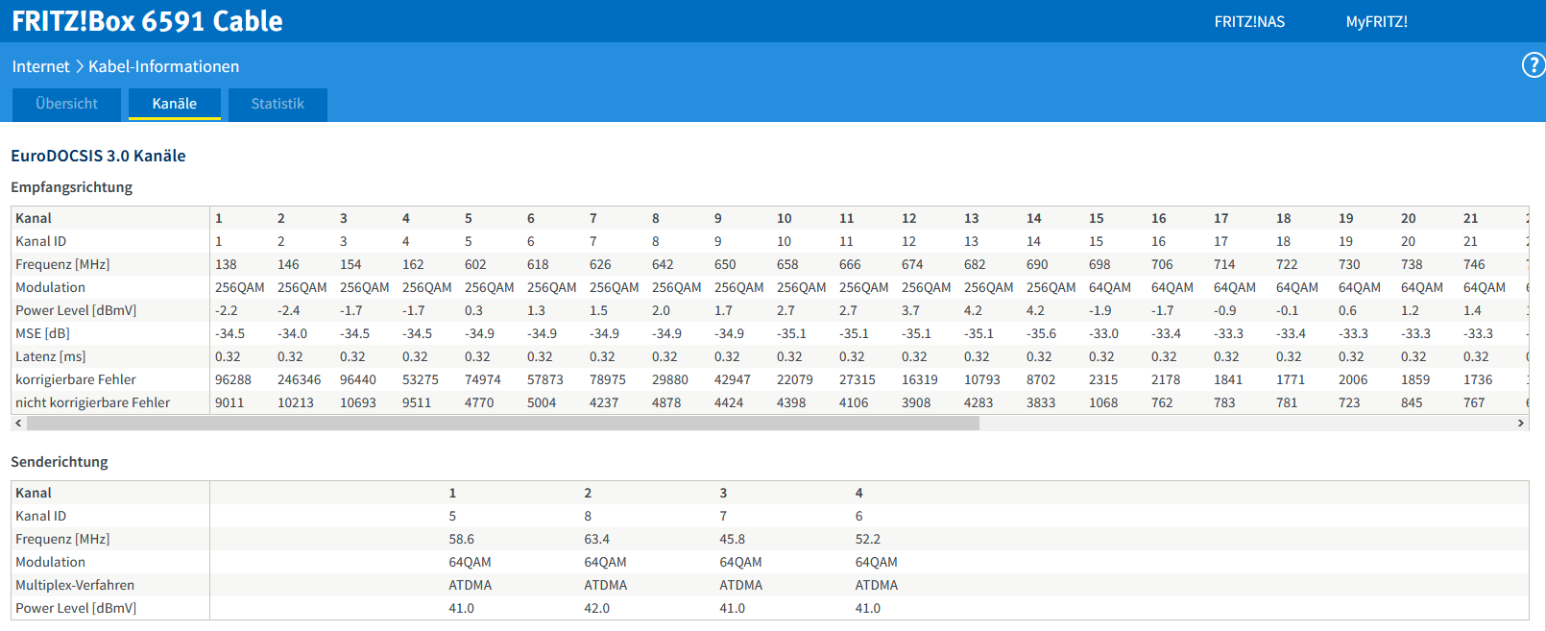The width and height of the screenshot is (1546, 631).
Task: Open the MyFRITZ! link
Action: click(x=1376, y=21)
